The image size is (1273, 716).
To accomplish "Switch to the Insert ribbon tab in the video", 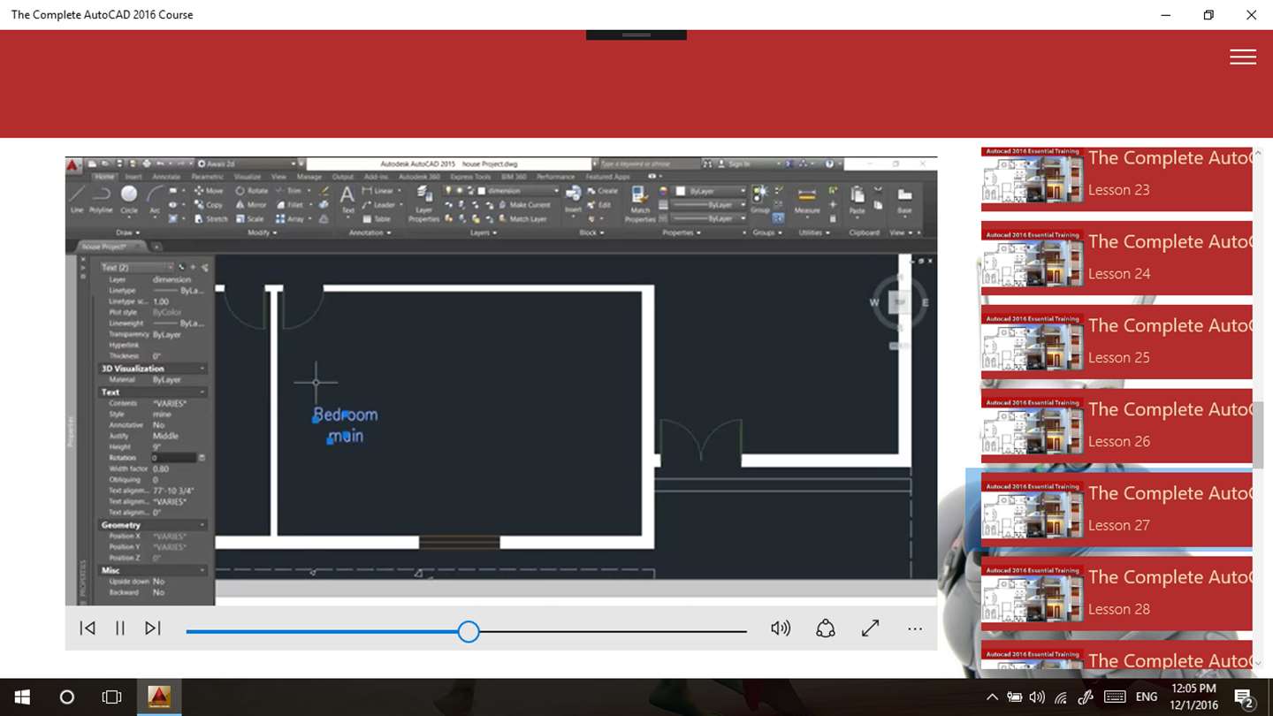I will (x=133, y=177).
